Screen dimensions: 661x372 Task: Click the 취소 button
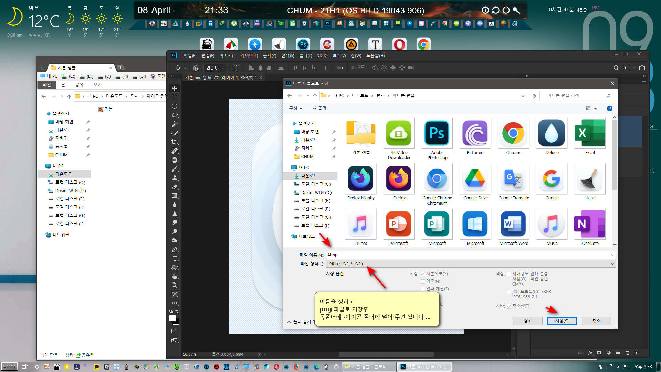596,321
